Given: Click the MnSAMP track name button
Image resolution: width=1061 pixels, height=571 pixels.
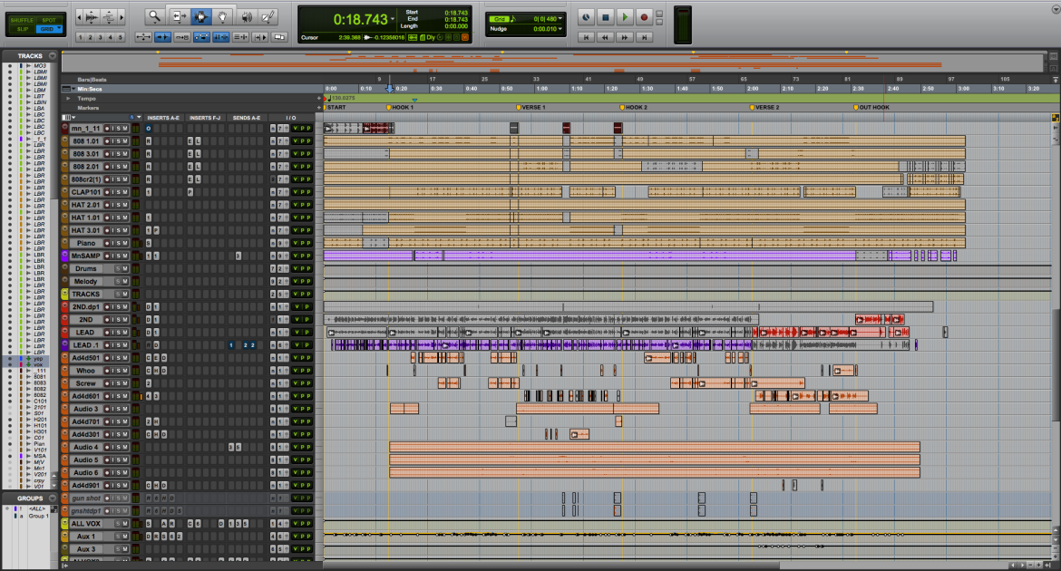Looking at the screenshot, I should click(x=86, y=256).
